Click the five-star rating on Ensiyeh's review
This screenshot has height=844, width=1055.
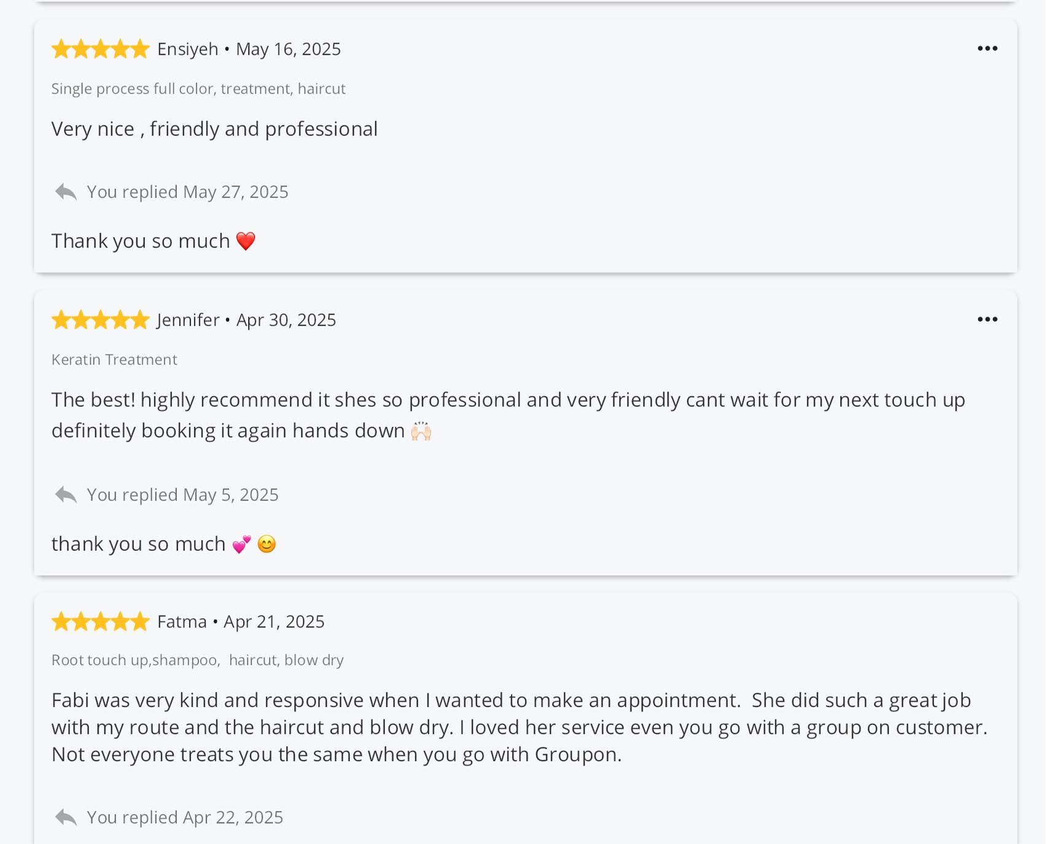click(101, 49)
